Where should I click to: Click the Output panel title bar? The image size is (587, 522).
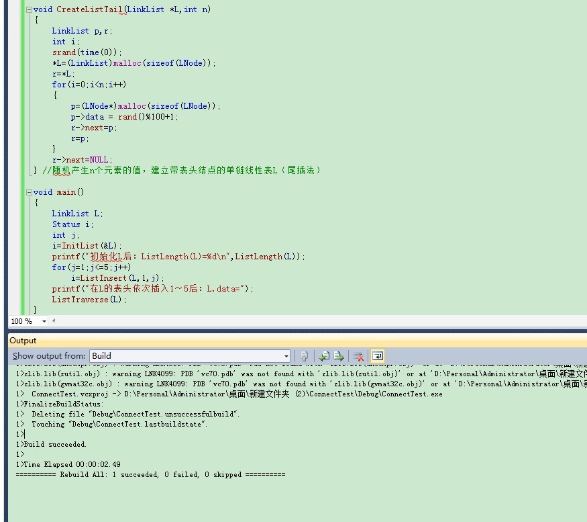[298, 341]
